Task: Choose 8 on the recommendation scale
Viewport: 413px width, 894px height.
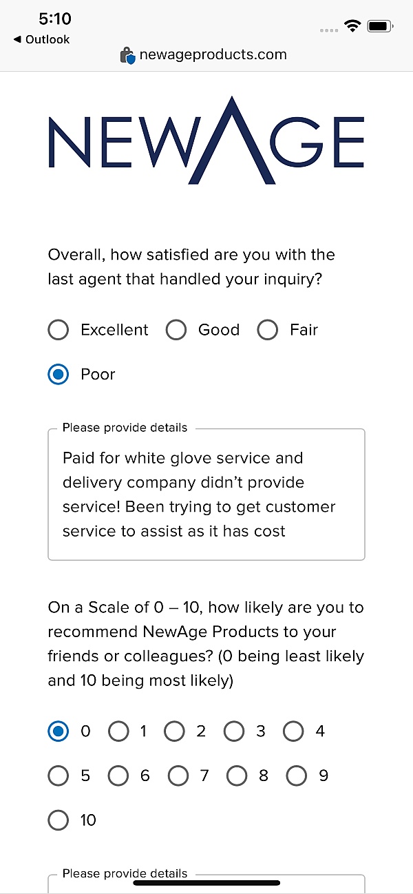Action: tap(237, 776)
